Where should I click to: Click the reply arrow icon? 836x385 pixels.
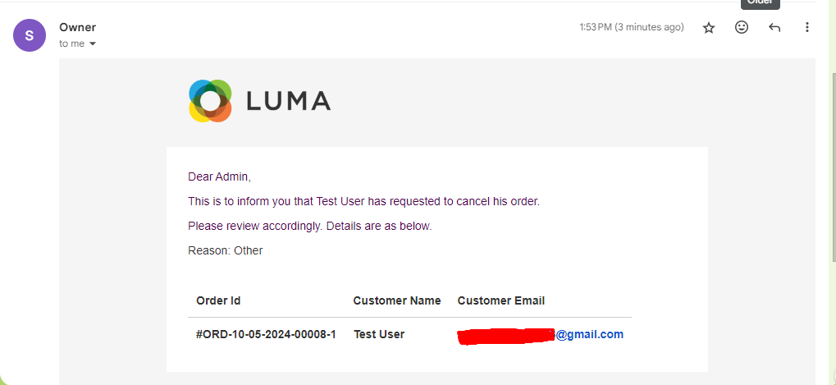tap(774, 28)
